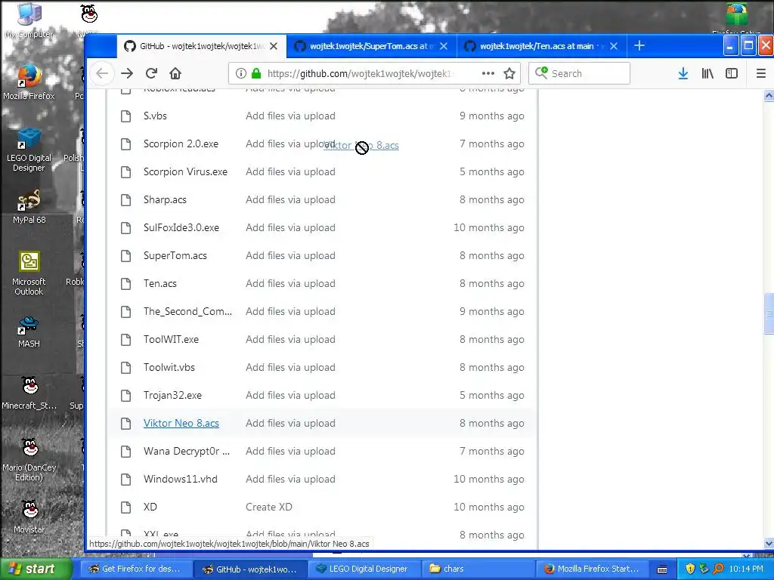The width and height of the screenshot is (774, 580).
Task: Open Minecraft_St... desktop icon
Action: [x=29, y=393]
